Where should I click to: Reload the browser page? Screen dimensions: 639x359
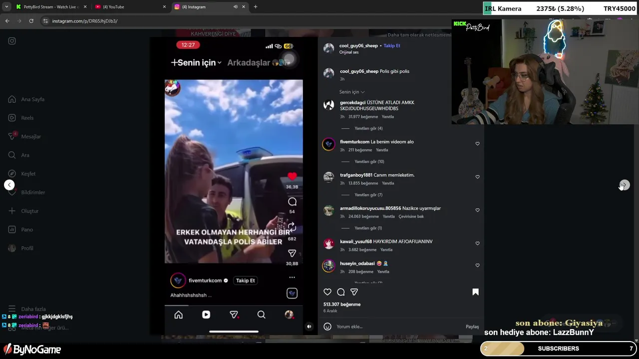[31, 21]
